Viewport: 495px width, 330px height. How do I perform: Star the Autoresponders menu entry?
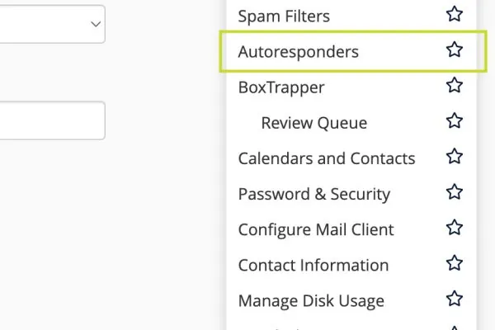click(455, 49)
